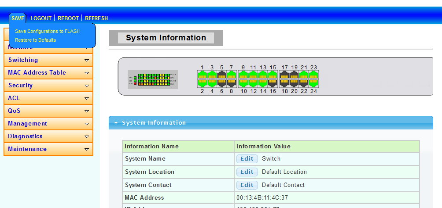This screenshot has height=208, width=442.
Task: Click LOGOUT in the top bar
Action: click(41, 18)
